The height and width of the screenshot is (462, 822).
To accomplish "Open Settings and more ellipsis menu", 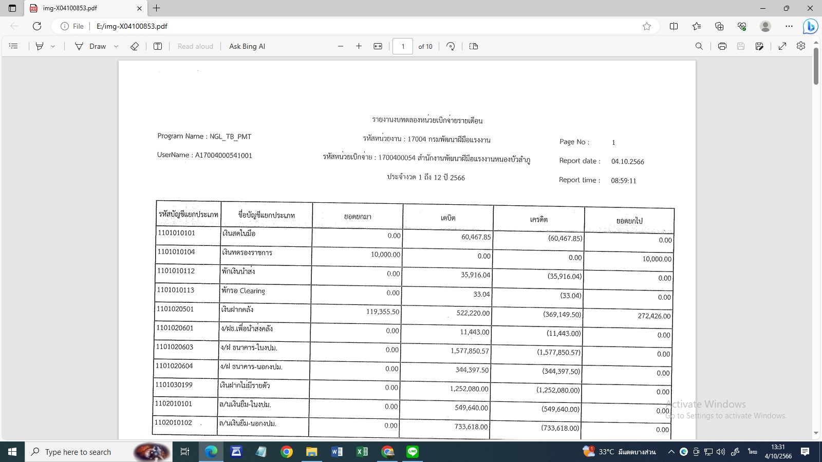I will click(x=789, y=26).
